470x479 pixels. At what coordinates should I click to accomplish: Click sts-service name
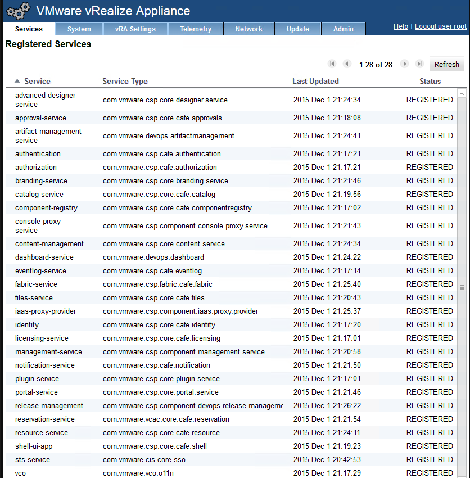[x=33, y=459]
